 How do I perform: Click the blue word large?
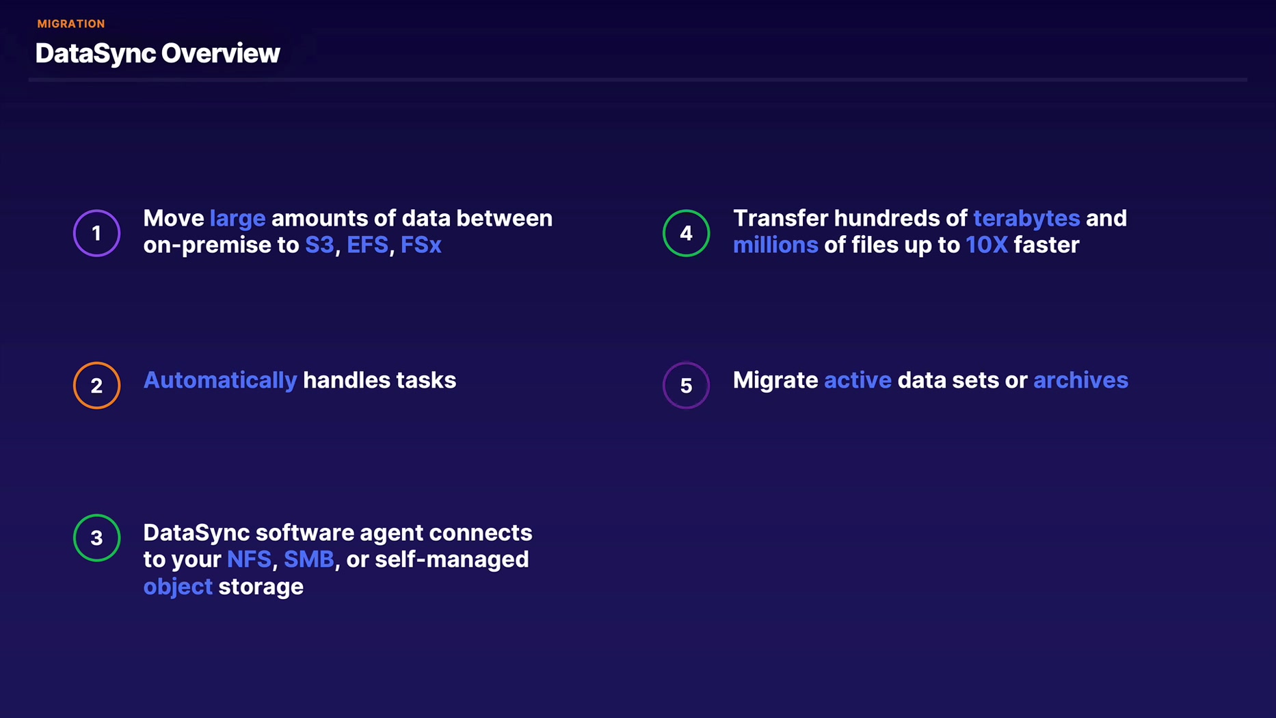[237, 218]
